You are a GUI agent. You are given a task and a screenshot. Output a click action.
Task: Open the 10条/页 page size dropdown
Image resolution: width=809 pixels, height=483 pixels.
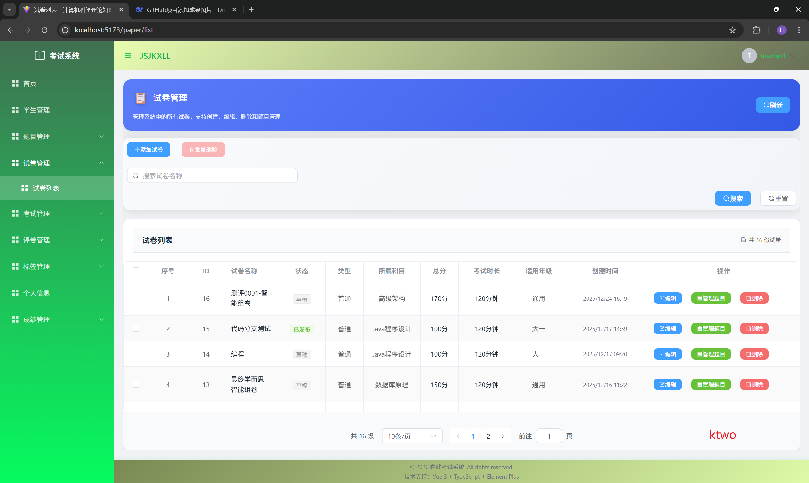(x=412, y=436)
